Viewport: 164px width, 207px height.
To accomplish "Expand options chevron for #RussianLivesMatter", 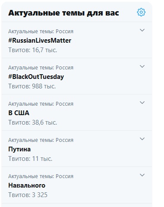I will click(x=142, y=30).
